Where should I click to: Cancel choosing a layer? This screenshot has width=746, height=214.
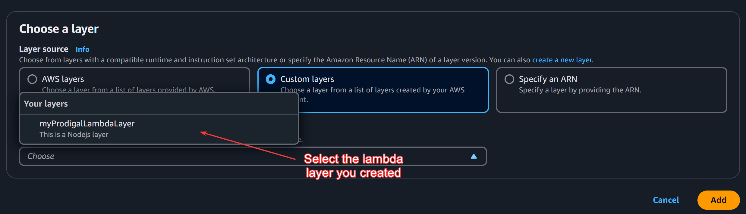point(666,200)
